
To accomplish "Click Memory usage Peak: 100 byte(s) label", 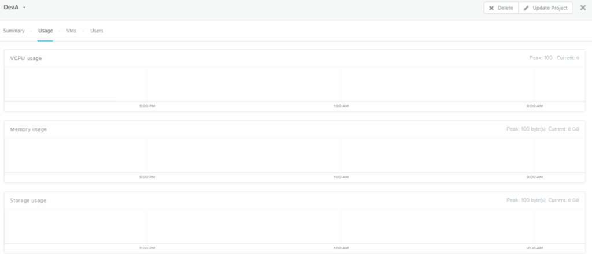I will click(x=526, y=129).
